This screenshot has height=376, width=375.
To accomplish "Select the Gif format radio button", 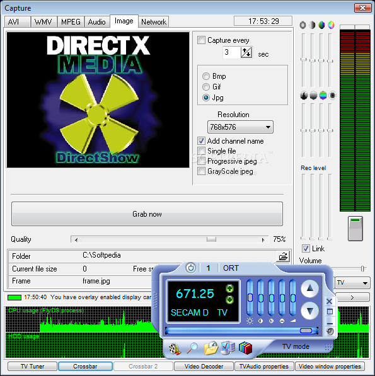I will click(206, 86).
